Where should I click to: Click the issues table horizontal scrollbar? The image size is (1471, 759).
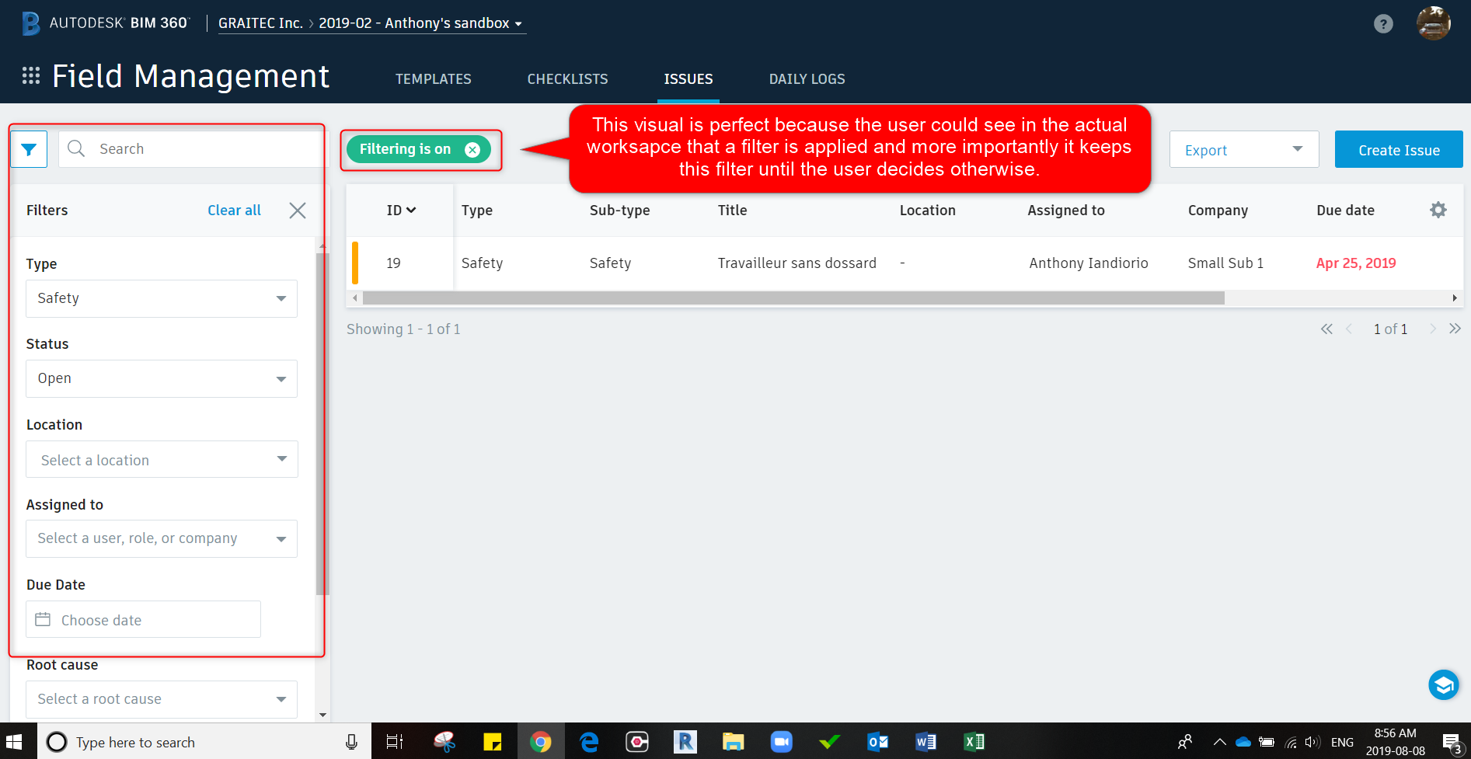tap(793, 298)
